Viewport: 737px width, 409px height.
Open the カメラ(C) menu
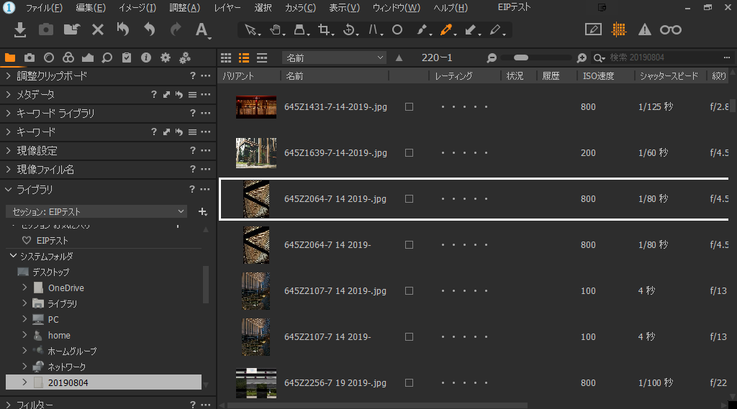299,8
